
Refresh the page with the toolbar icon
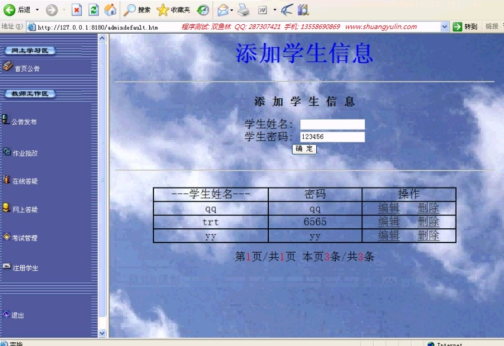[94, 9]
